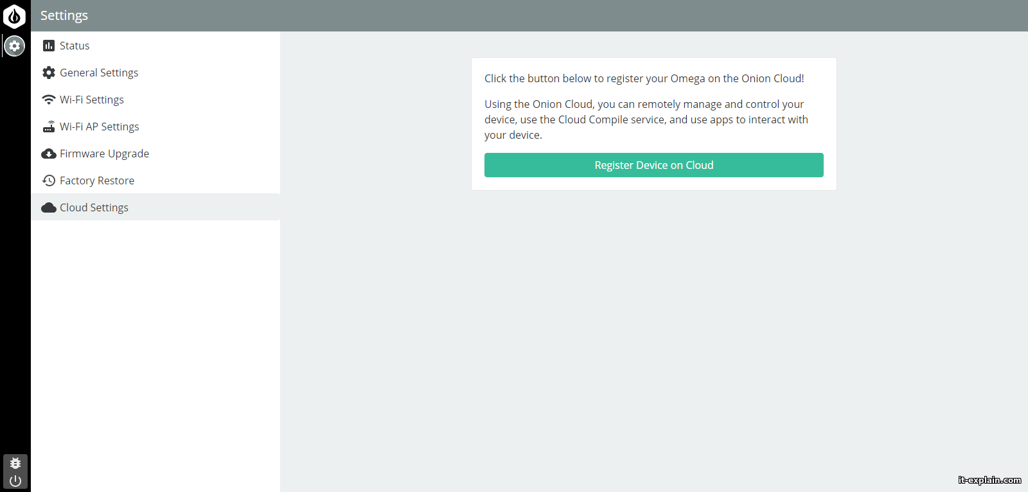Click the Onion logo in the sidebar

point(15,17)
